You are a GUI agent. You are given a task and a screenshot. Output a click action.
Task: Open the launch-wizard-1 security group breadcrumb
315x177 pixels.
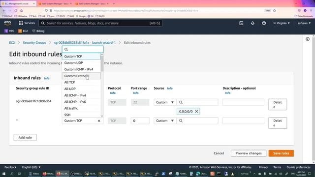click(x=85, y=43)
